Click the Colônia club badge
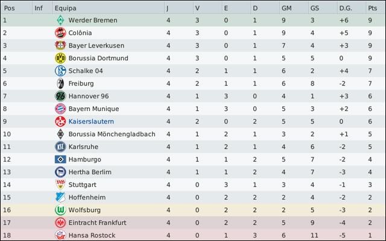The height and width of the screenshot is (241, 386). (x=59, y=33)
